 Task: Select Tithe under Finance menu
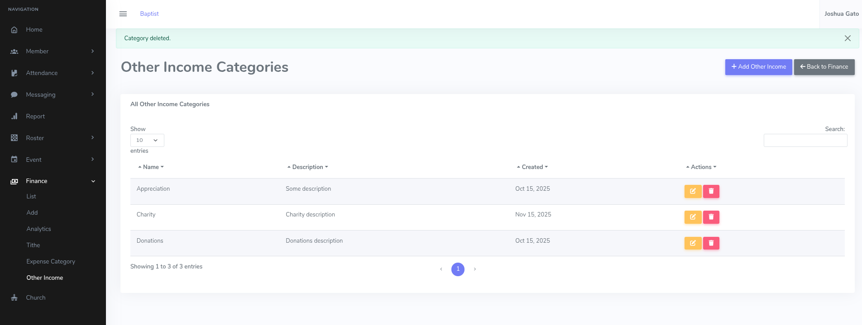coord(33,245)
